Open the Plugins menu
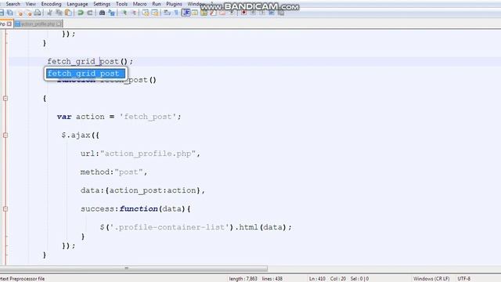This screenshot has height=282, width=501. pyautogui.click(x=174, y=4)
